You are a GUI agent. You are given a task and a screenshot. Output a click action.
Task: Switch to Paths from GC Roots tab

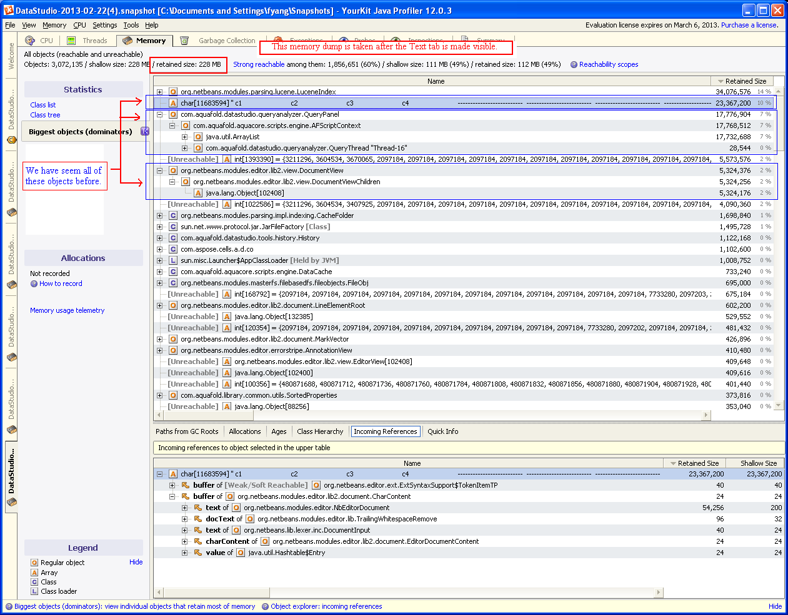[x=187, y=431]
